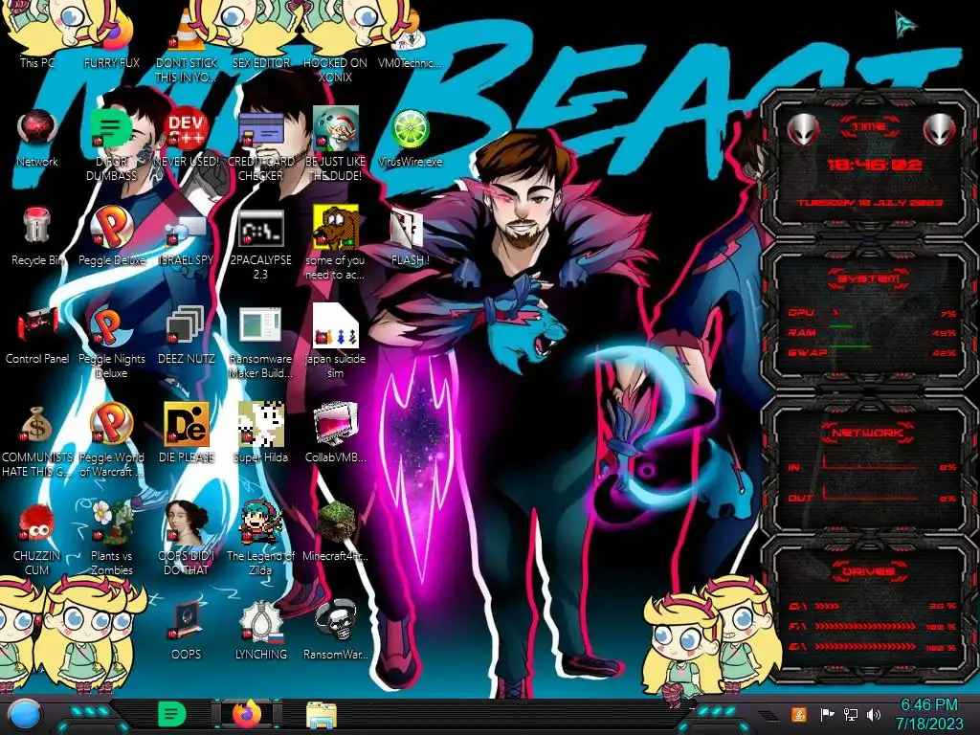Click the right alien head emblem
Image resolution: width=980 pixels, height=735 pixels.
point(940,130)
